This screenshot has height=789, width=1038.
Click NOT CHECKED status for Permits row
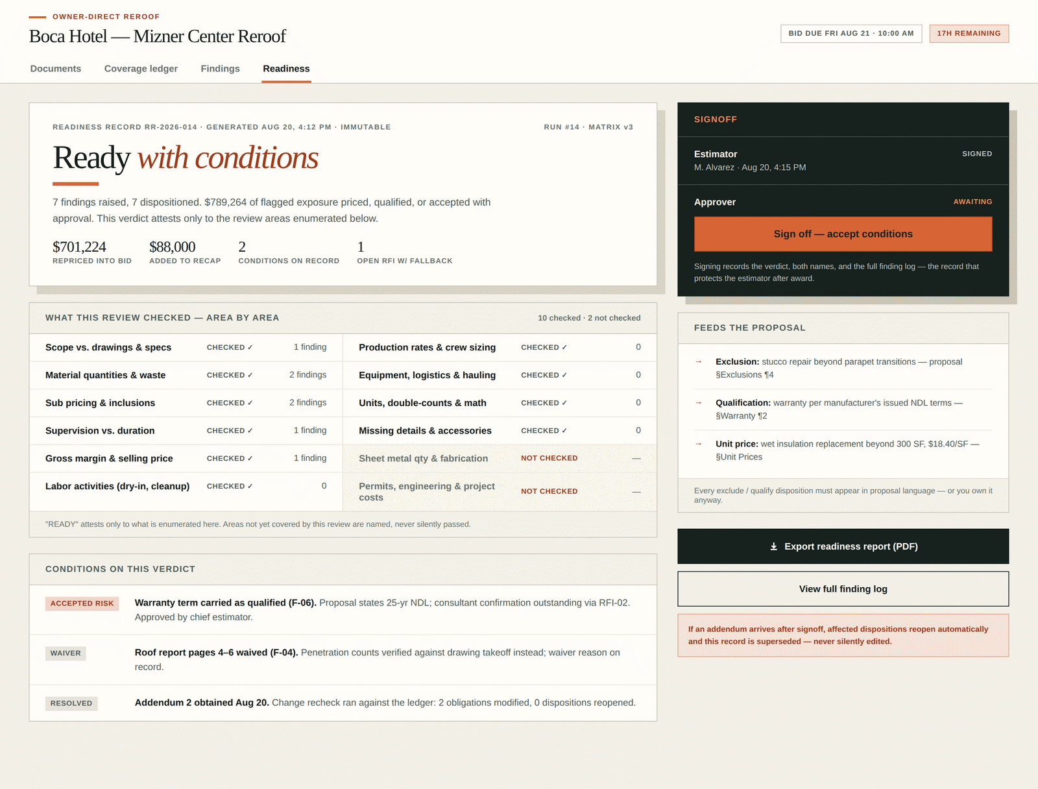pos(549,491)
